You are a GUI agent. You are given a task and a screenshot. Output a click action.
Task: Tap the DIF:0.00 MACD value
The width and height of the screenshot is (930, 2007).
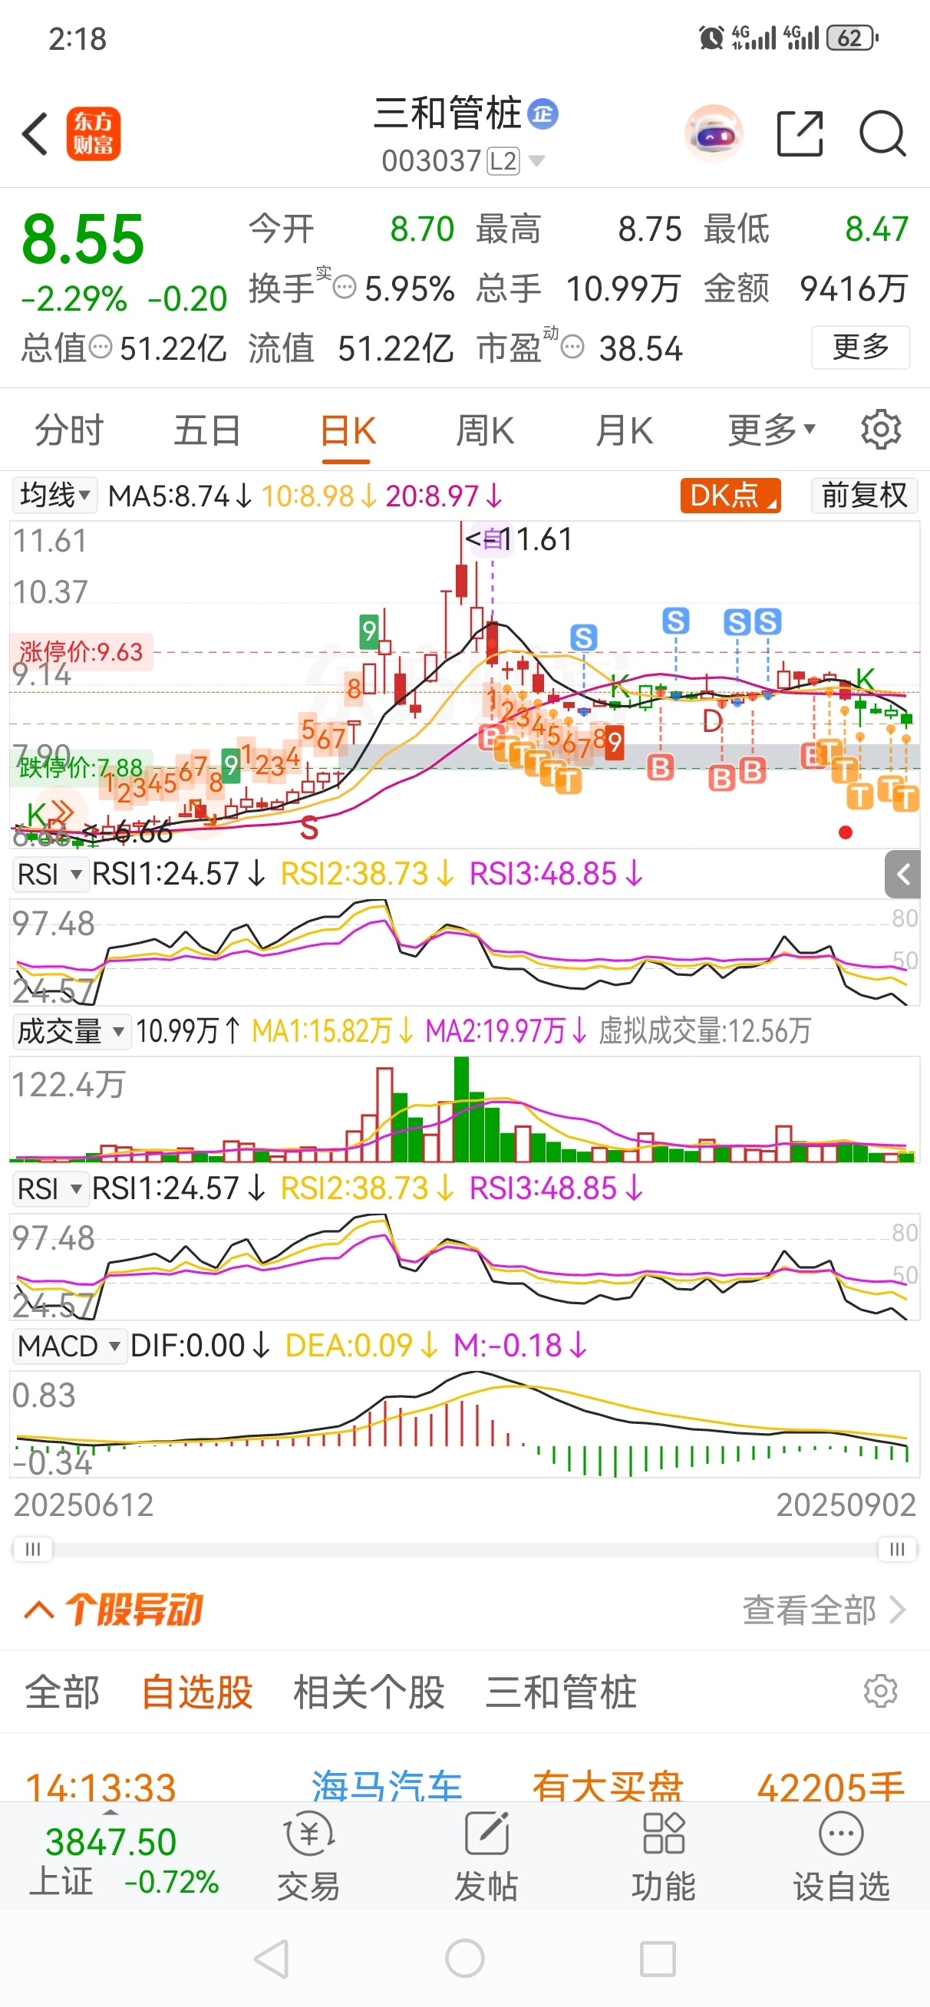tap(200, 1346)
